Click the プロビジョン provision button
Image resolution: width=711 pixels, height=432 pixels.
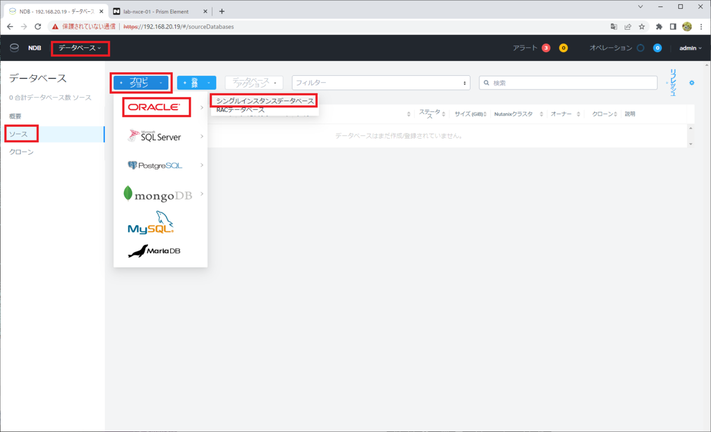[x=142, y=83]
